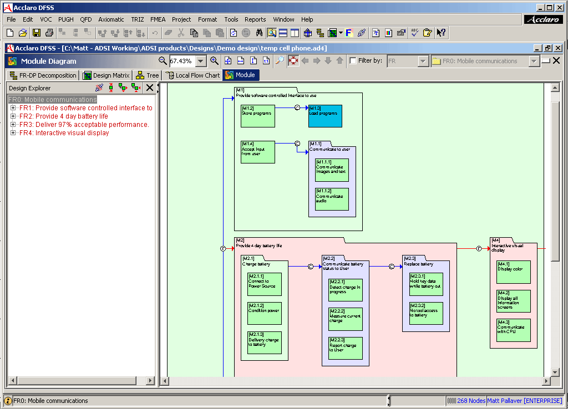Expand FR4 Interactive visual display node

tap(13, 133)
